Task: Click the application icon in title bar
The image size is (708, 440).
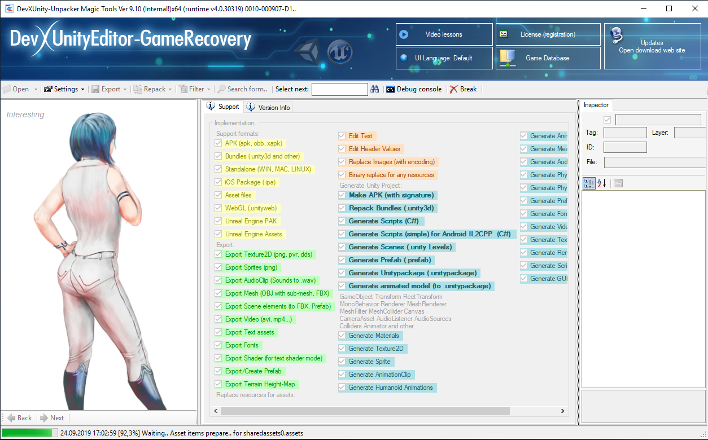Action: (9, 8)
